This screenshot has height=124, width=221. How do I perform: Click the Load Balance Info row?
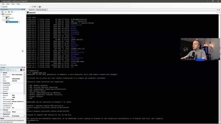click(13, 106)
